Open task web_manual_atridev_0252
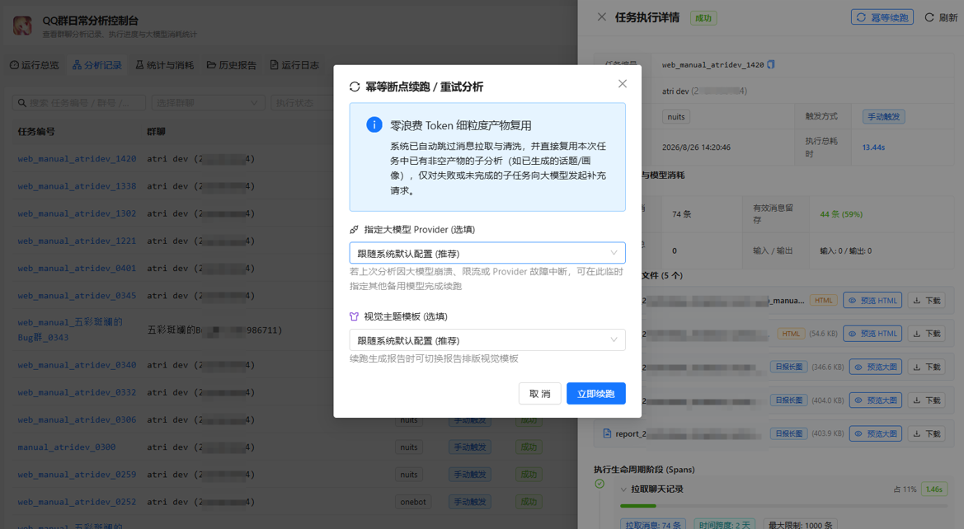This screenshot has width=964, height=529. 77,502
